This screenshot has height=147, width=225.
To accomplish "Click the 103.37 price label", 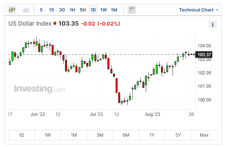I will tap(204, 54).
